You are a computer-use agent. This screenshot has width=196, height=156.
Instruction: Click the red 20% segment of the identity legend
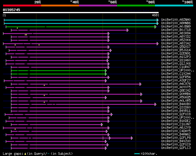point(22,6)
